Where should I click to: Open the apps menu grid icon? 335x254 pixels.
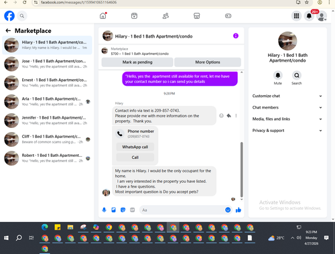coord(296,16)
